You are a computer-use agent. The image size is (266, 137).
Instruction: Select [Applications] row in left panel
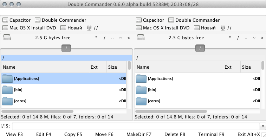(x=64, y=78)
